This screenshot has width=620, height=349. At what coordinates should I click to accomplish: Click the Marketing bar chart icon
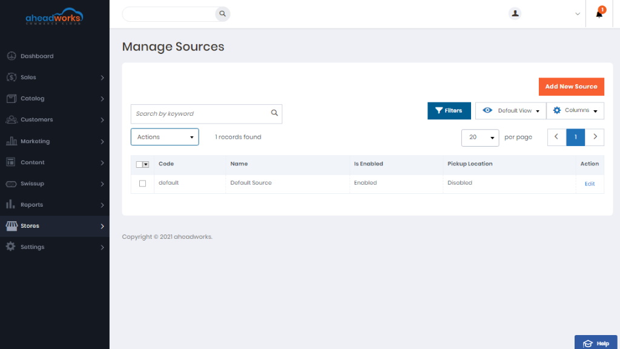coord(12,141)
